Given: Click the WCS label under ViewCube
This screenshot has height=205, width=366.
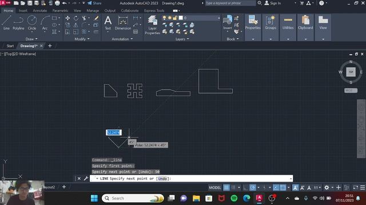Looking at the screenshot, I should click(x=351, y=91).
